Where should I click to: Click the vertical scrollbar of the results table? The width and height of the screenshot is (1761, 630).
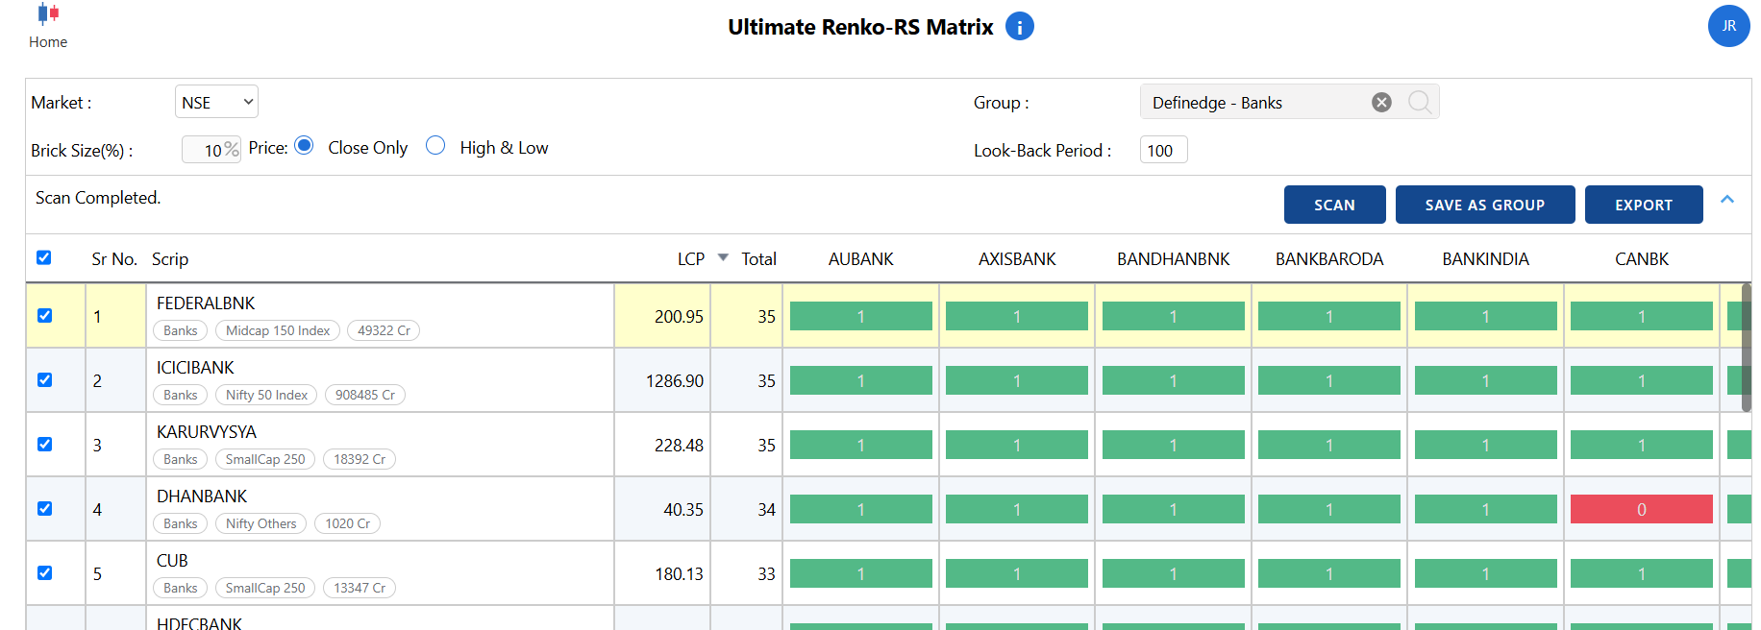1746,348
